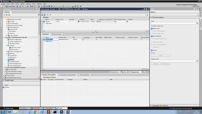
Task: Click the Cut scissors icon in the main toolbar
Action: 20,6
